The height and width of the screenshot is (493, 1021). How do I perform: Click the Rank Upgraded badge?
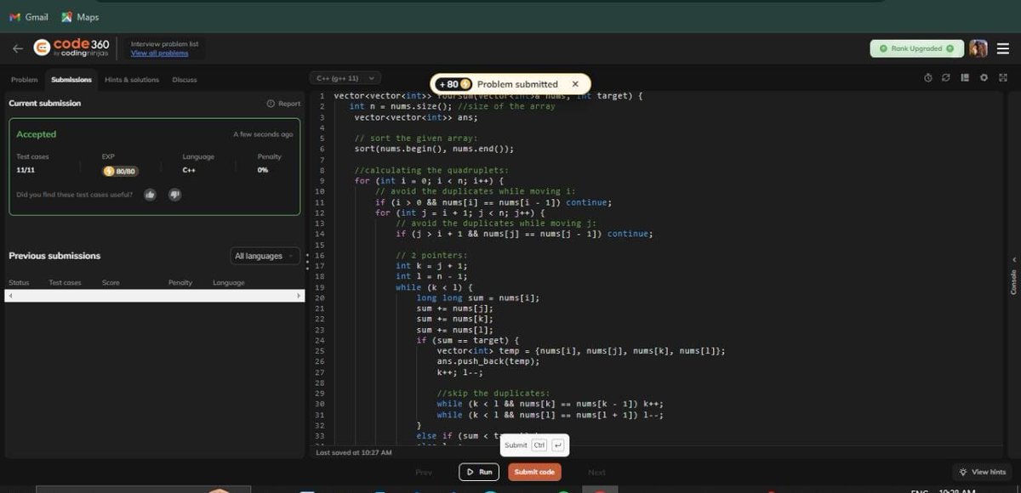(916, 48)
